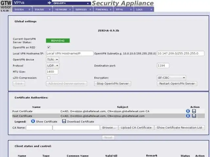
Task: Click Advanced Server options button
Action: coord(67,84)
